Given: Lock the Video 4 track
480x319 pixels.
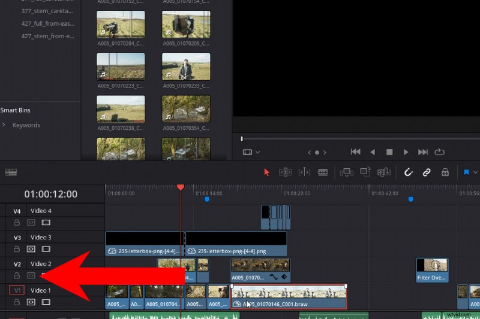Looking at the screenshot, I should point(17,223).
